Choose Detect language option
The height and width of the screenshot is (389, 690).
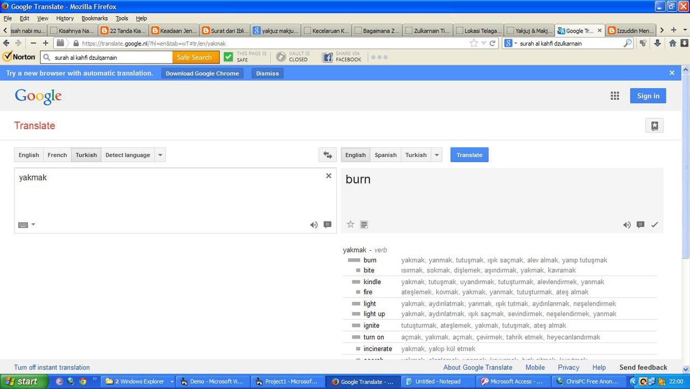tap(128, 155)
